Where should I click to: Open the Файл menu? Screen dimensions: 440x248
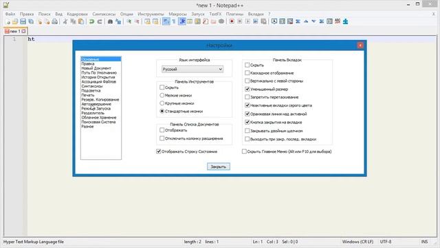pyautogui.click(x=10, y=14)
